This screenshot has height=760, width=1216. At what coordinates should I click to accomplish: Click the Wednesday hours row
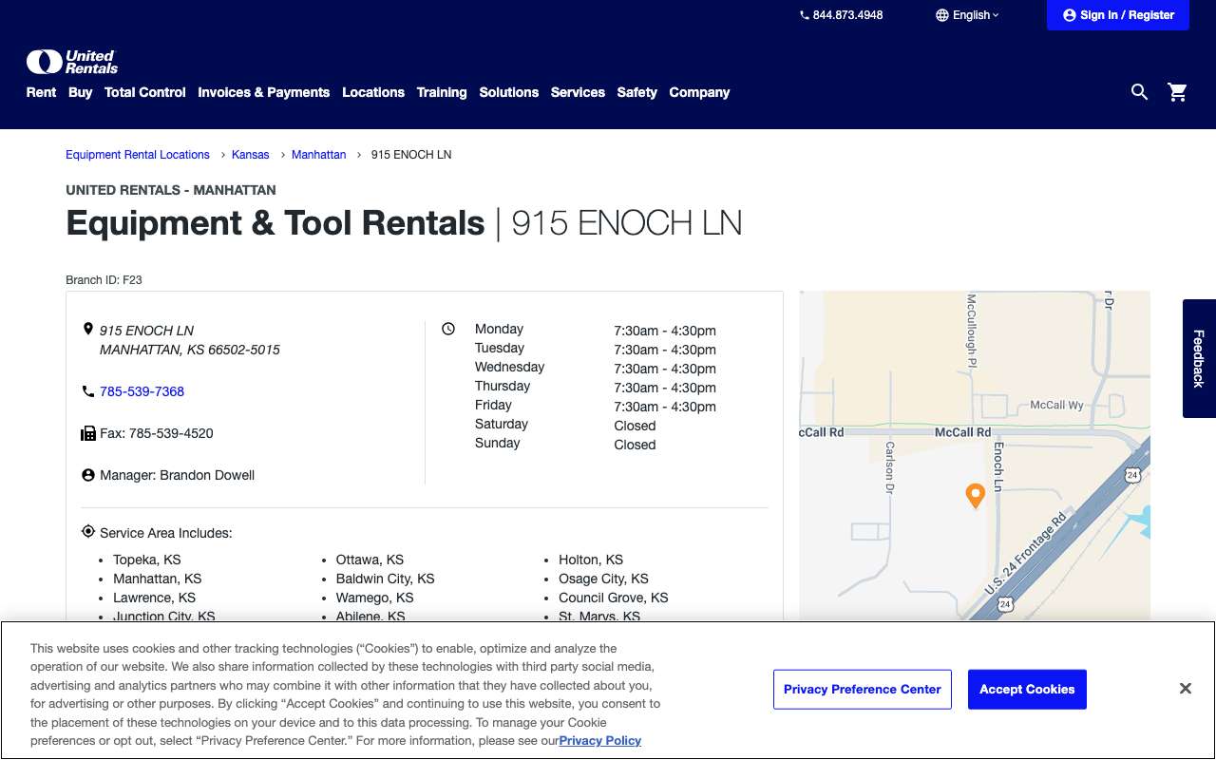(x=596, y=368)
